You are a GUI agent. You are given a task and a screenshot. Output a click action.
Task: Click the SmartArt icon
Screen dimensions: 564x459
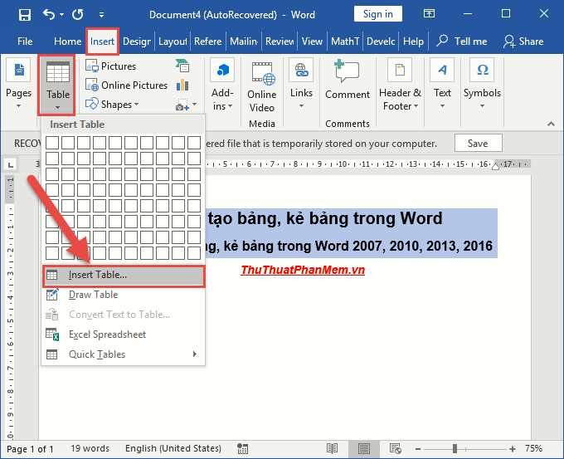tap(182, 66)
